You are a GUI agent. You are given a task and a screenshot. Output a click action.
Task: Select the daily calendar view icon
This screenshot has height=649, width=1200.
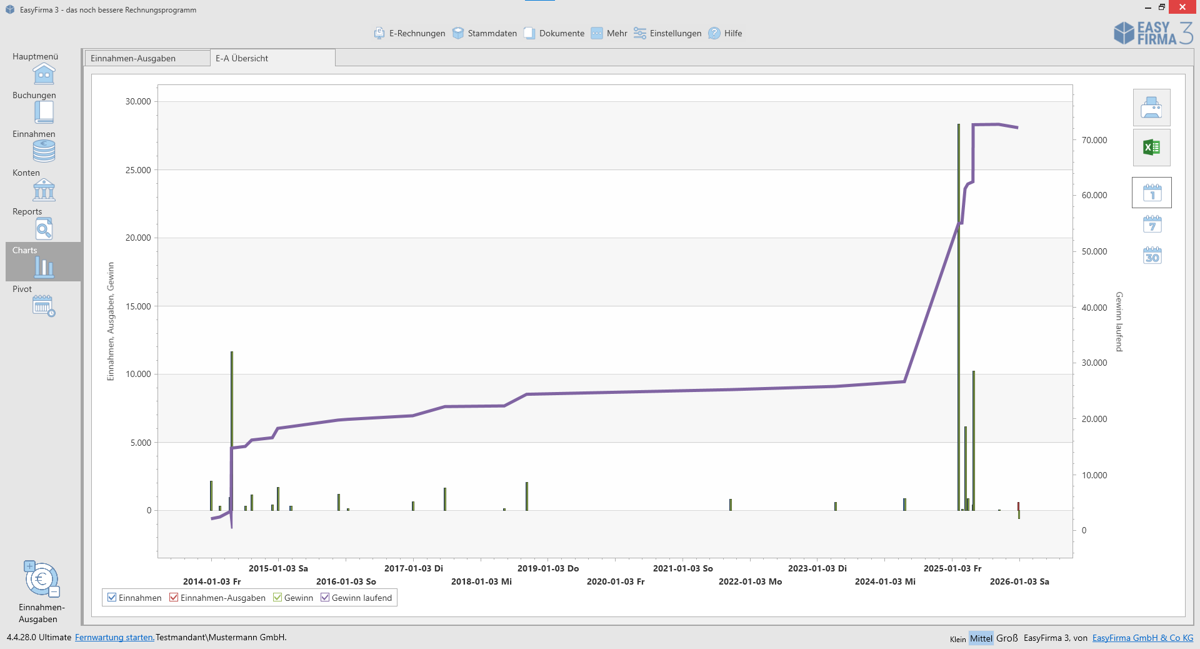coord(1152,193)
